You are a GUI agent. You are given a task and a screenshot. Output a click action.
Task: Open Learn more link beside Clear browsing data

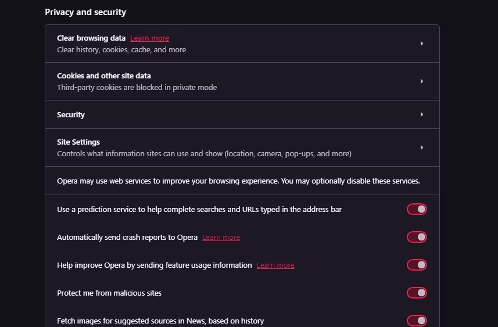coord(149,38)
